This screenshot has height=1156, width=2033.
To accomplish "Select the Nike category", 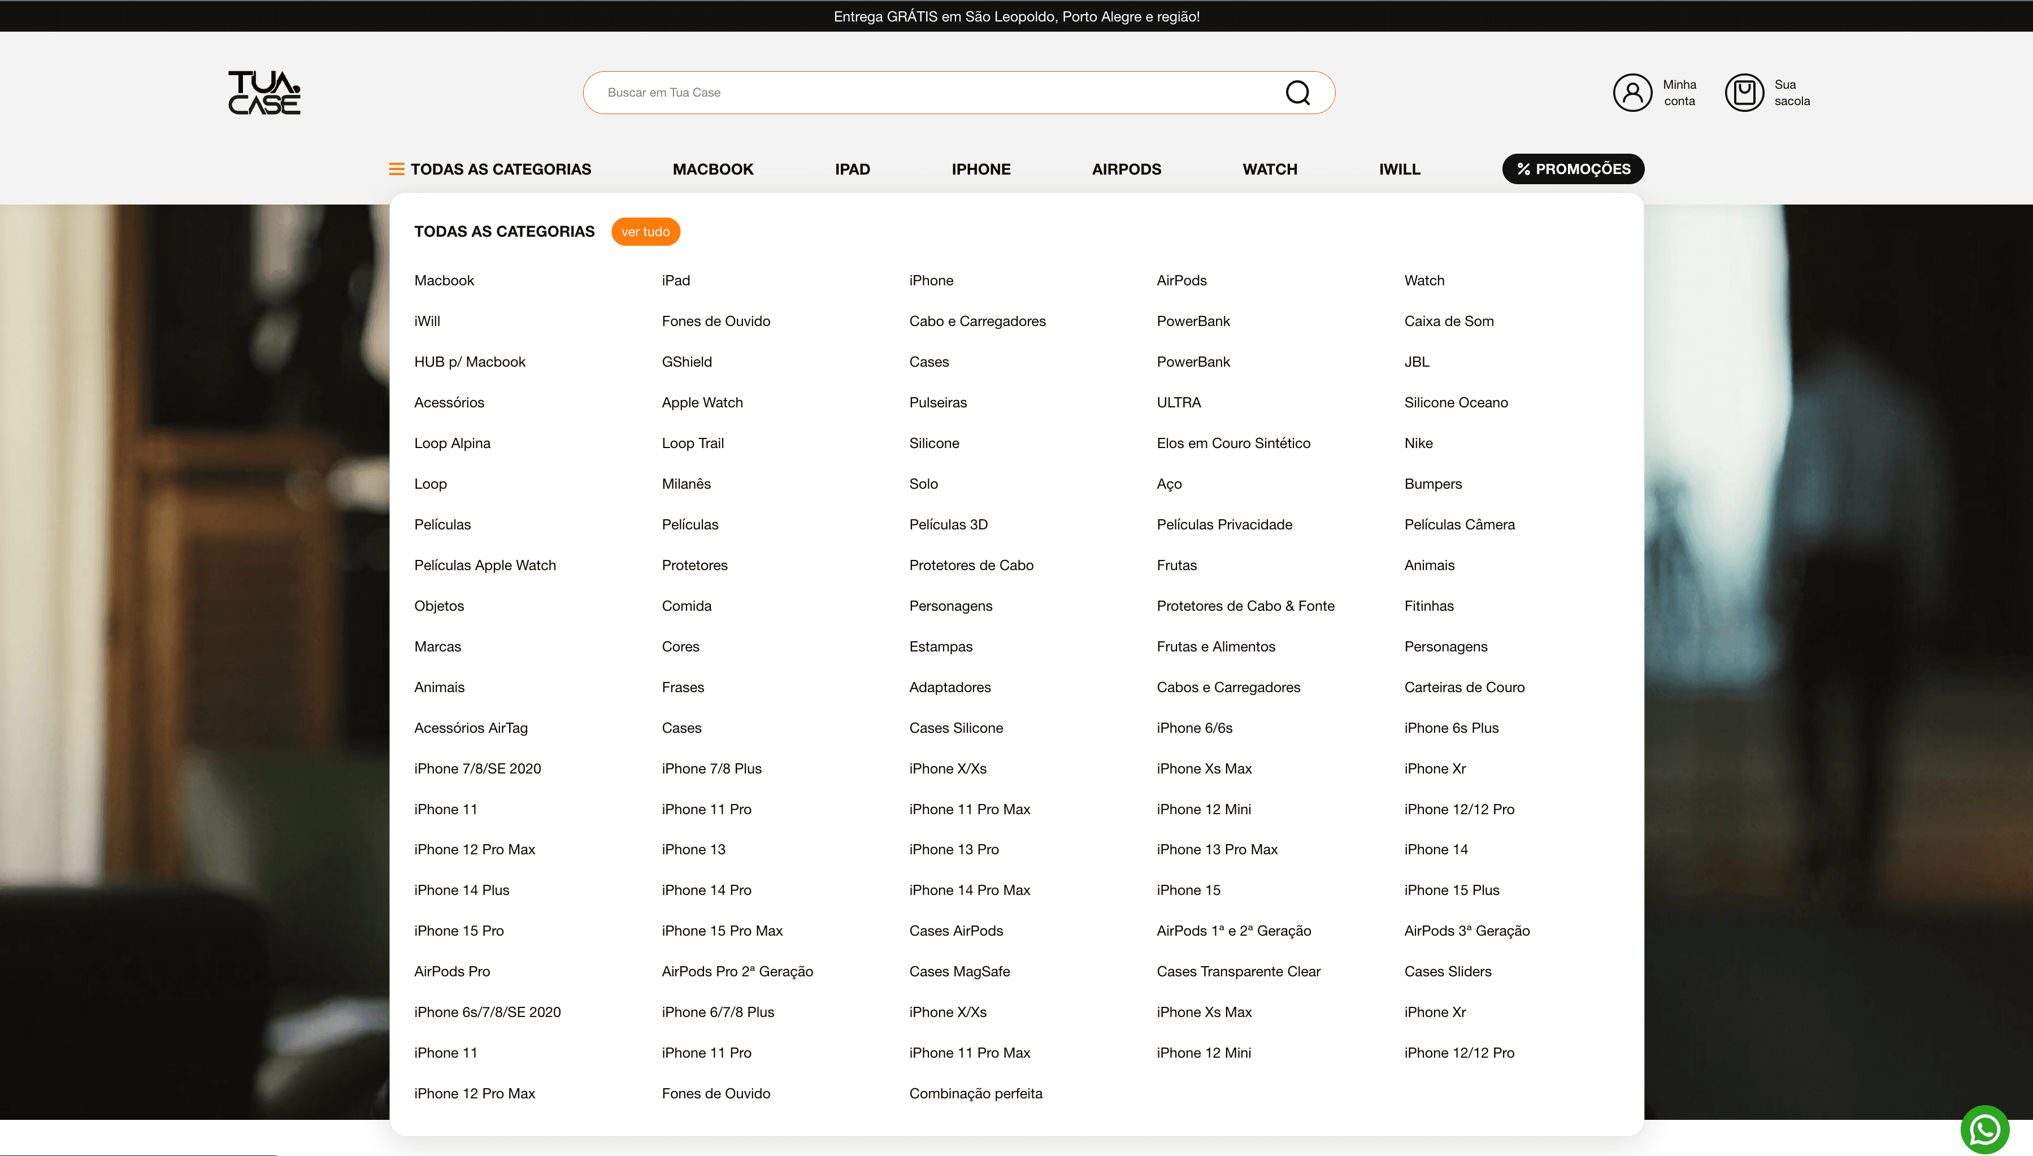I will click(1418, 443).
